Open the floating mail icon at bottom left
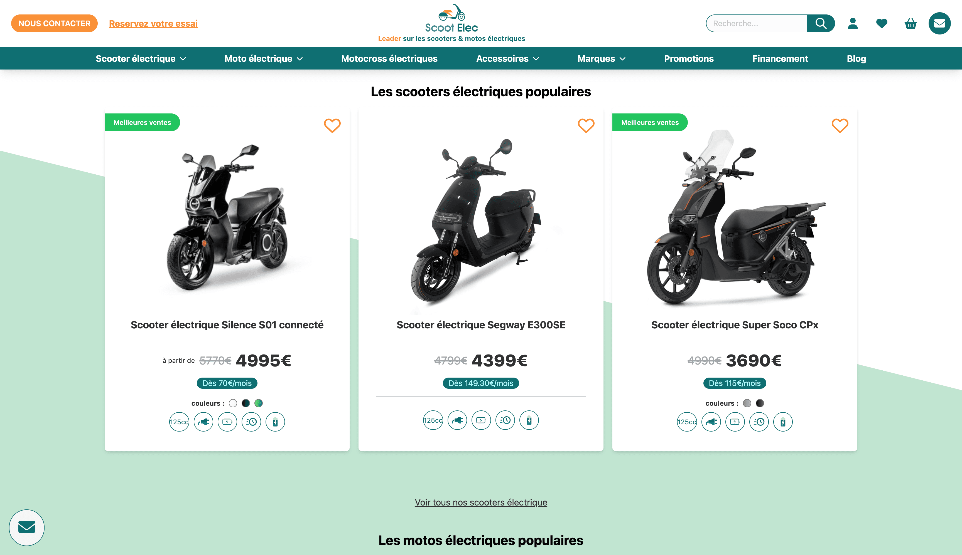The height and width of the screenshot is (555, 962). click(27, 527)
